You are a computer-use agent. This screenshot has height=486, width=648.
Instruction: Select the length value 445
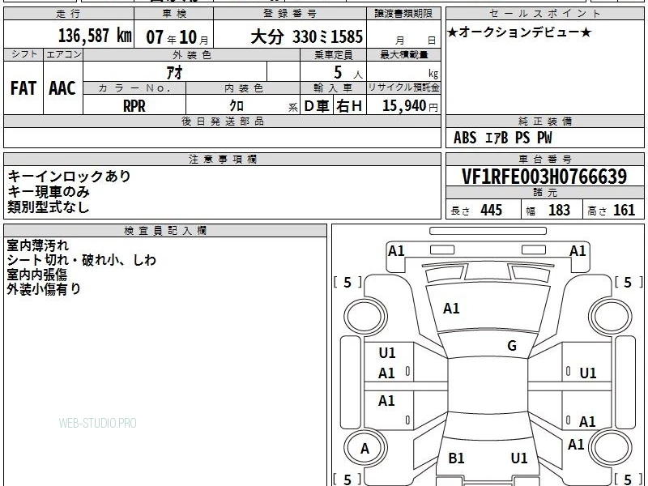pyautogui.click(x=492, y=210)
